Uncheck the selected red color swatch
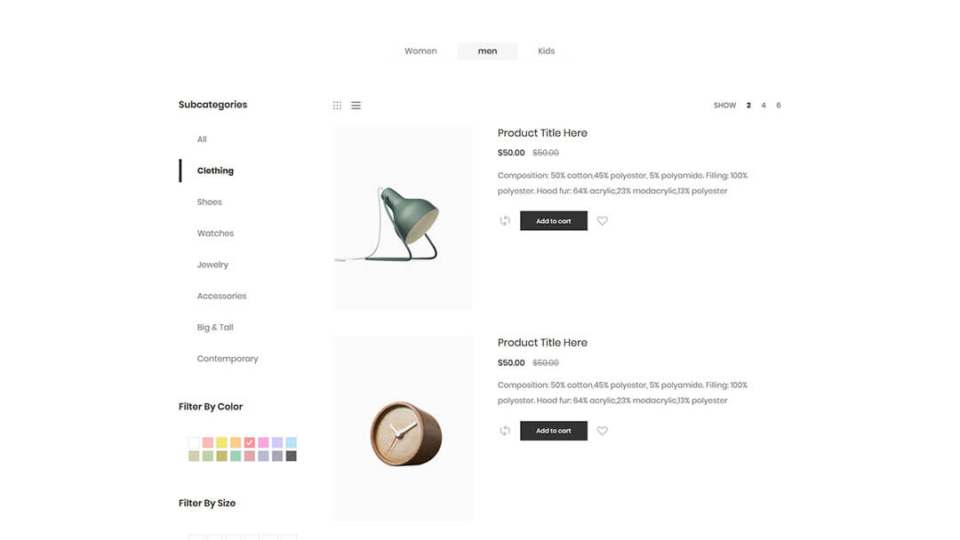 coord(249,442)
